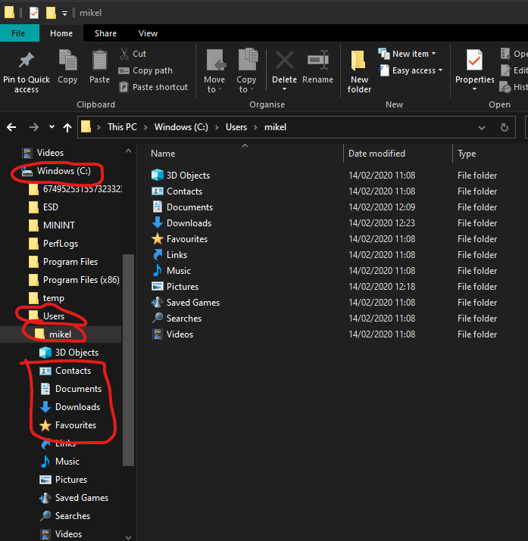Viewport: 528px width, 541px height.
Task: Select the MININT folder in the tree
Action: [52, 225]
